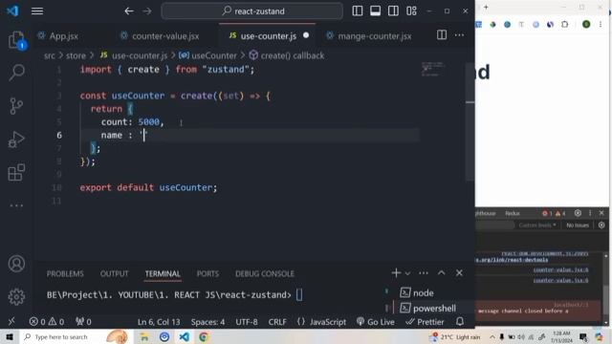Screen dimensions: 612x344
Task: Click line 6 in the editor gutter
Action: pos(59,135)
